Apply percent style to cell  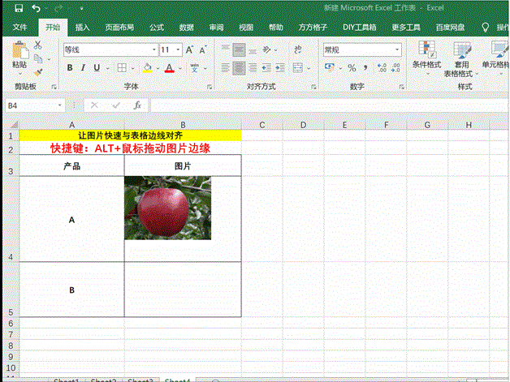pos(352,68)
